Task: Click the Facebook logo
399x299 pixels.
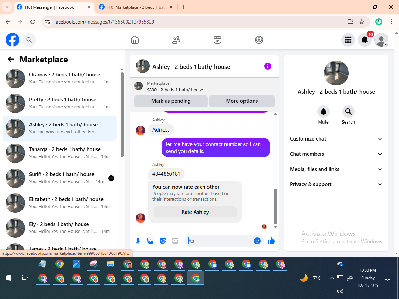Action: [x=12, y=40]
